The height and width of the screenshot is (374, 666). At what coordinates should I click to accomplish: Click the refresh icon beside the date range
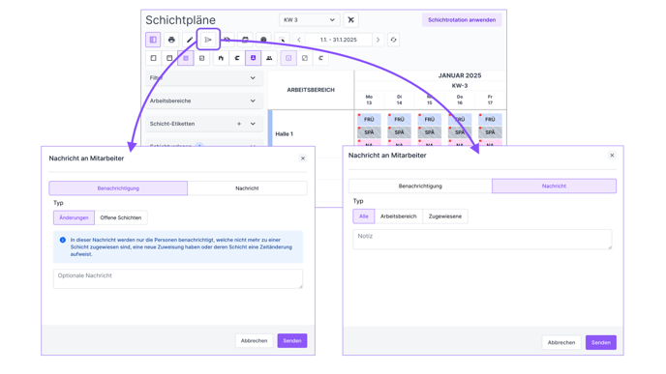click(x=393, y=40)
